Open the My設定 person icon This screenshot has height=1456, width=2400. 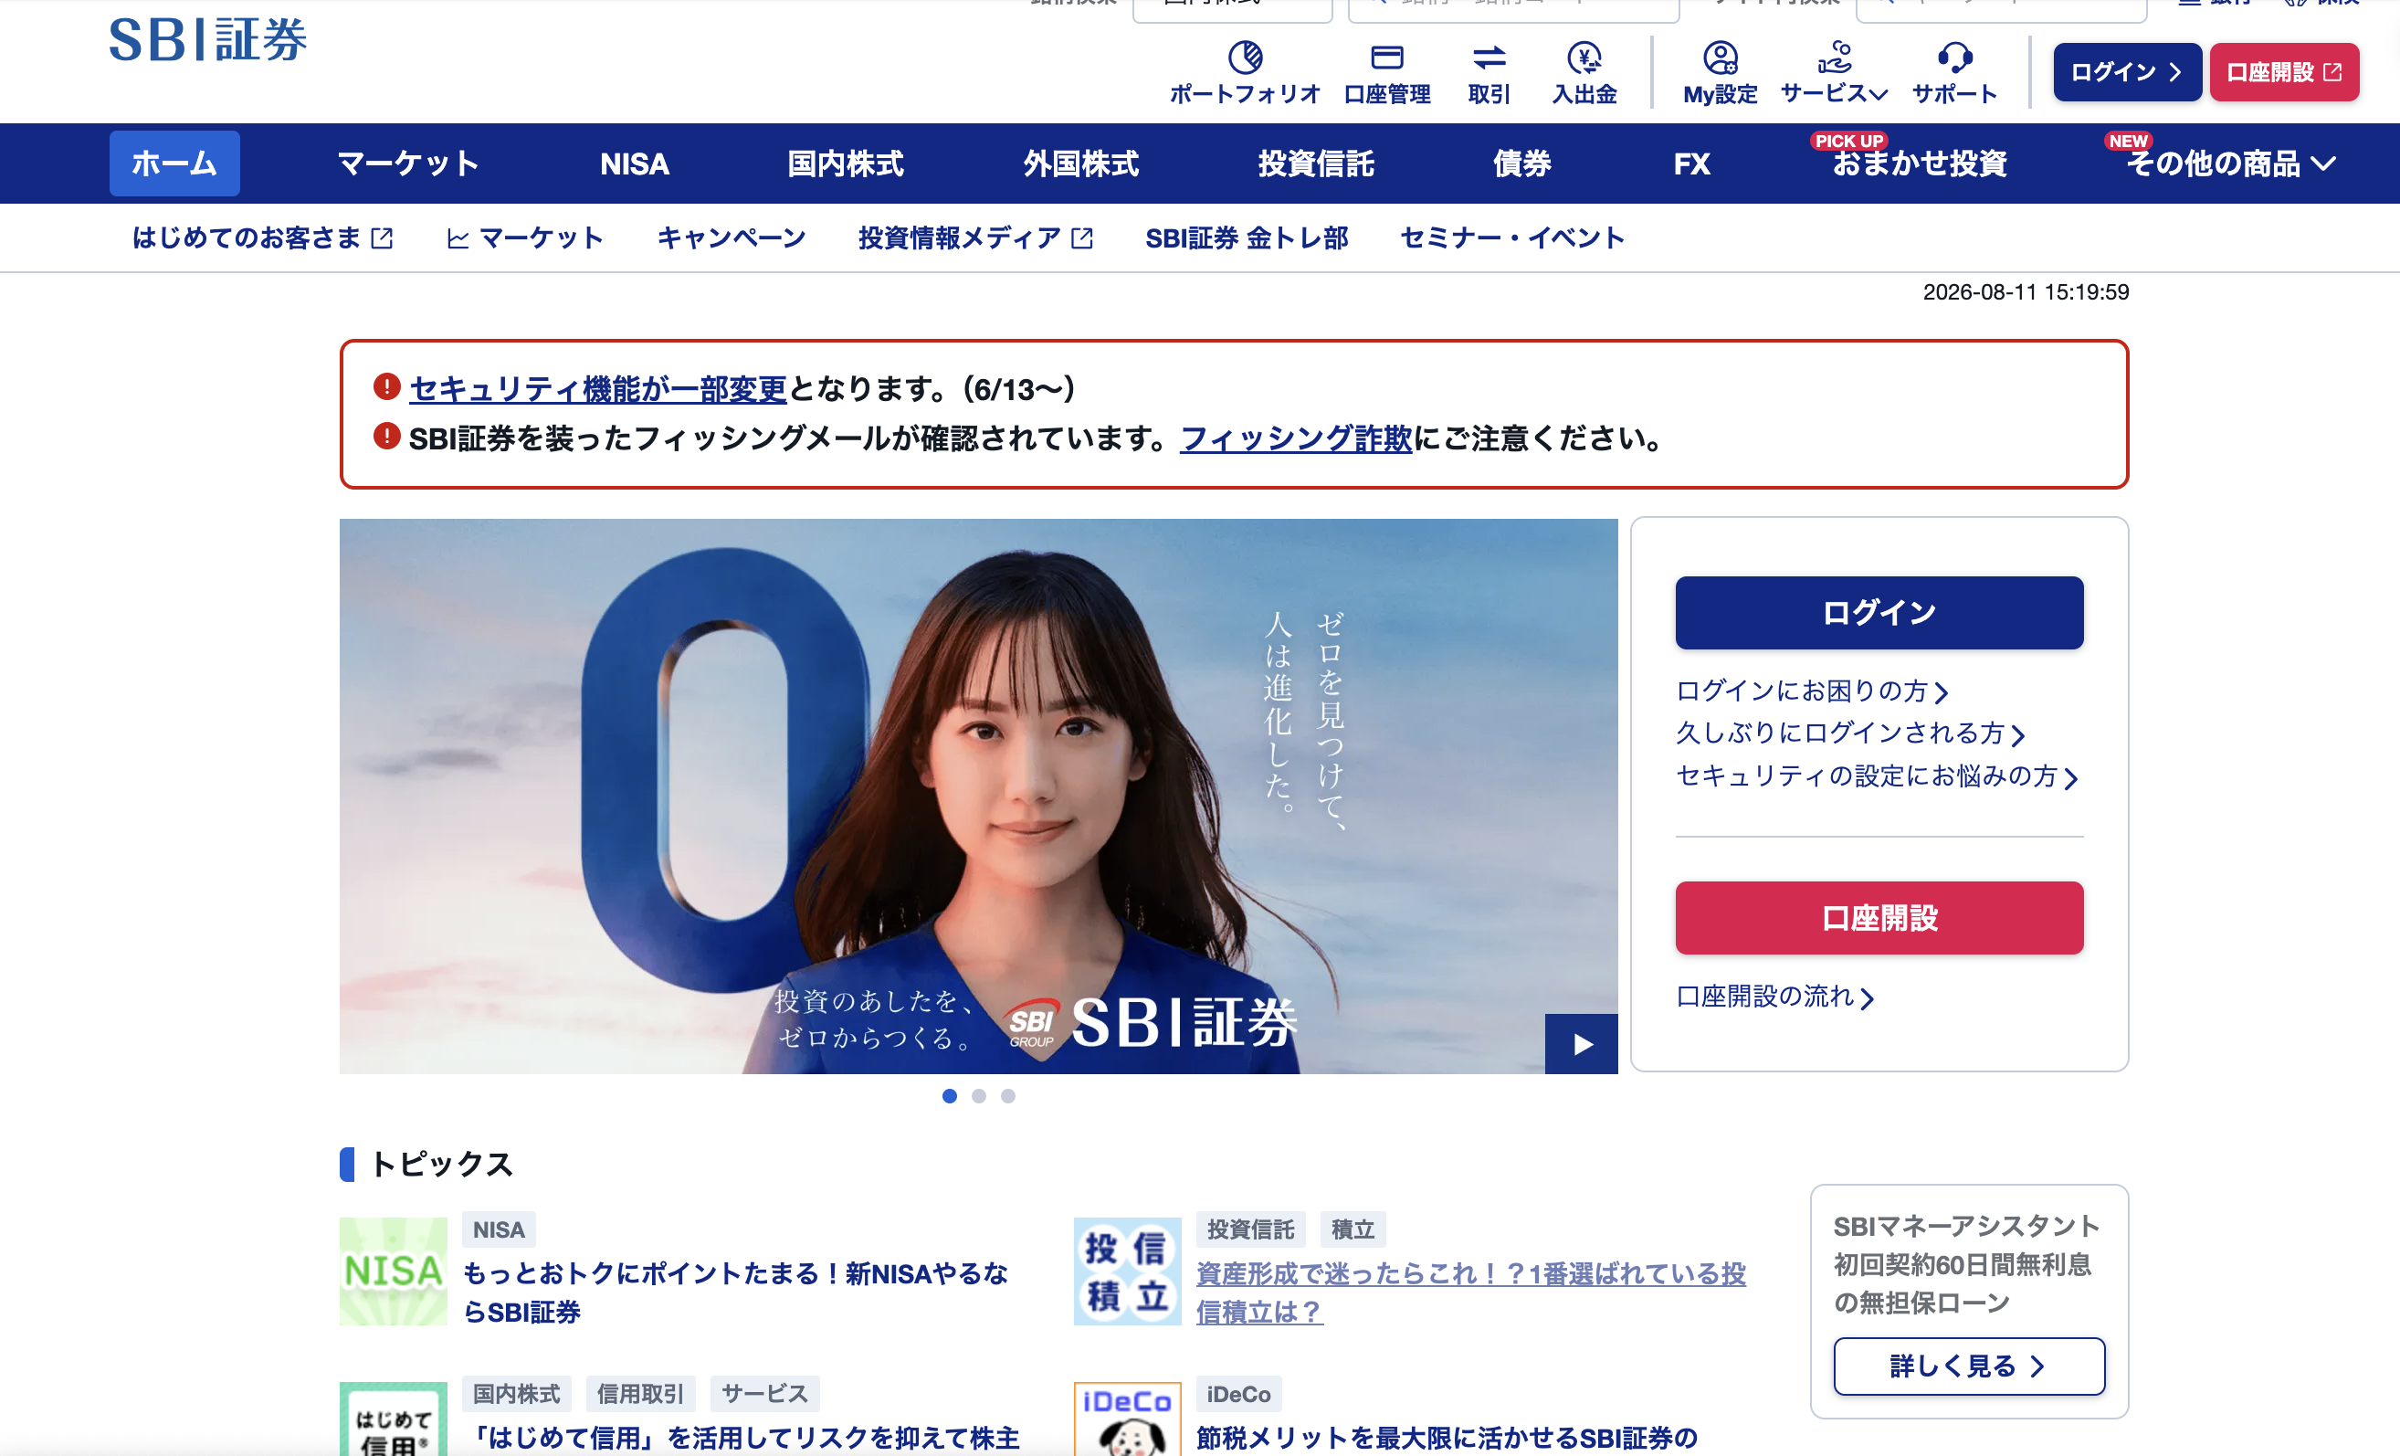pyautogui.click(x=1721, y=58)
